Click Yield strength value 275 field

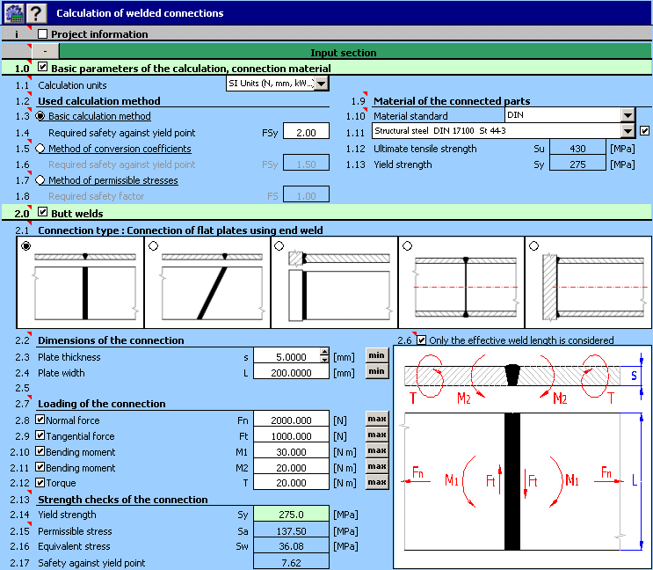(577, 164)
